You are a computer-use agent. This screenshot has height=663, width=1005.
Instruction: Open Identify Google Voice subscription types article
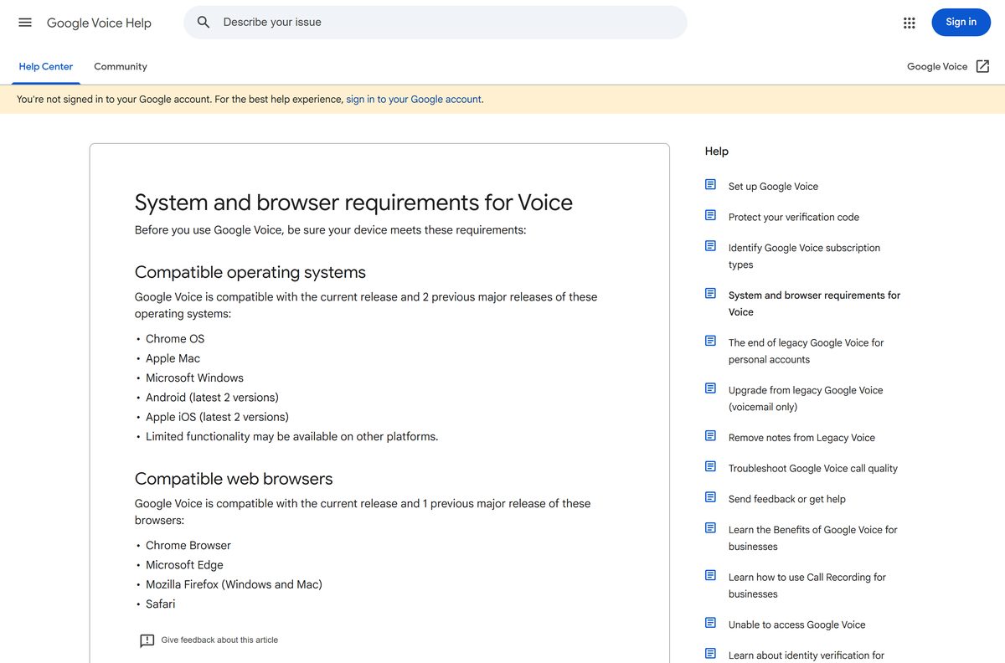tap(804, 256)
